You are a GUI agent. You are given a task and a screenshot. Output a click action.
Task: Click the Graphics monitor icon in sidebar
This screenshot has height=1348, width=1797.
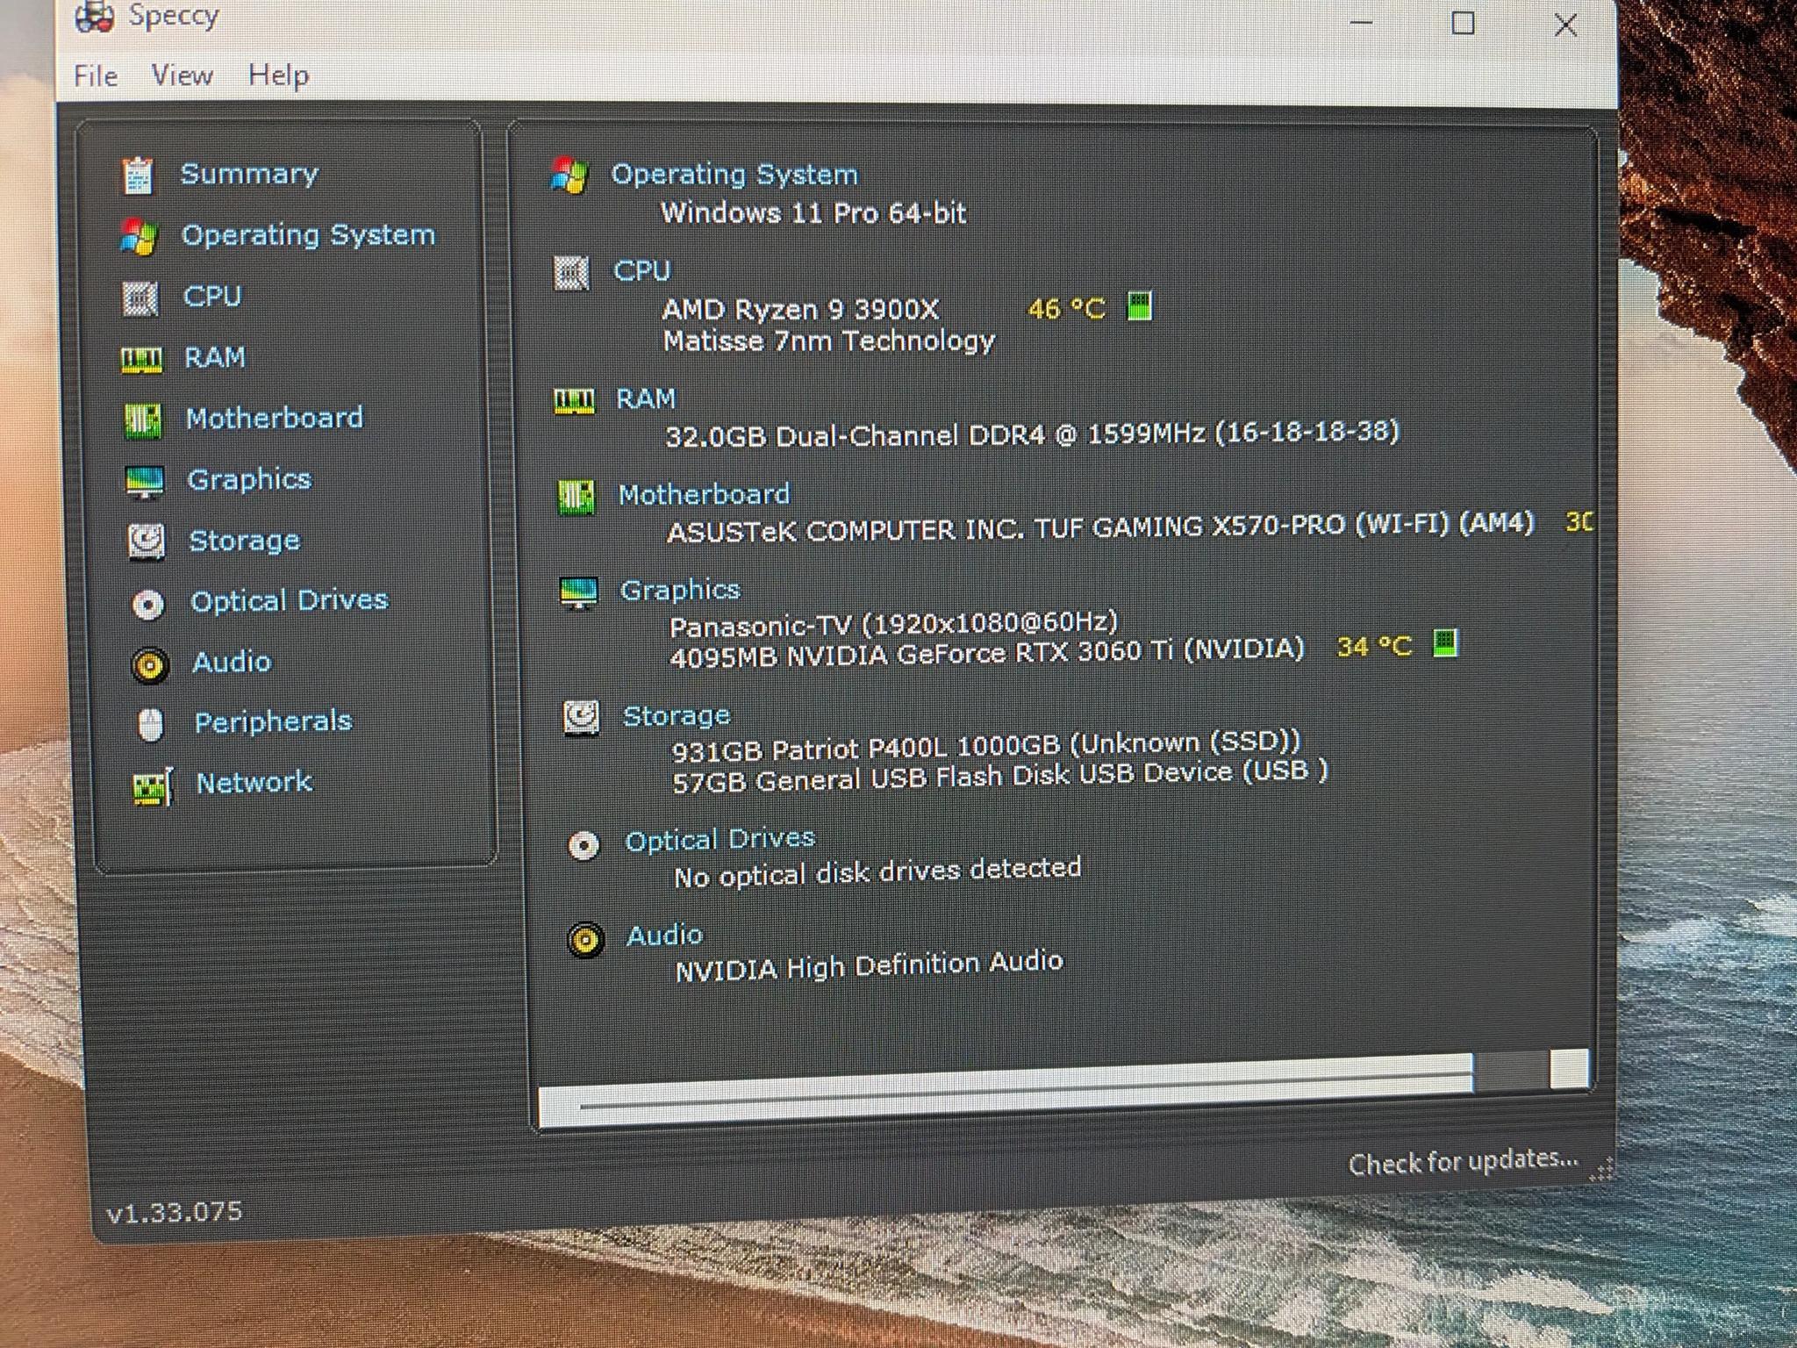click(x=145, y=481)
